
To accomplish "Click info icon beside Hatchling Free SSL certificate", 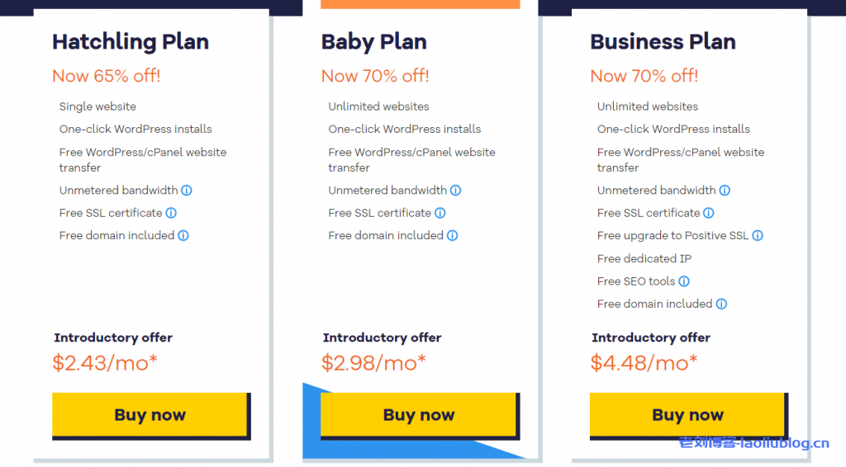I will (x=171, y=213).
